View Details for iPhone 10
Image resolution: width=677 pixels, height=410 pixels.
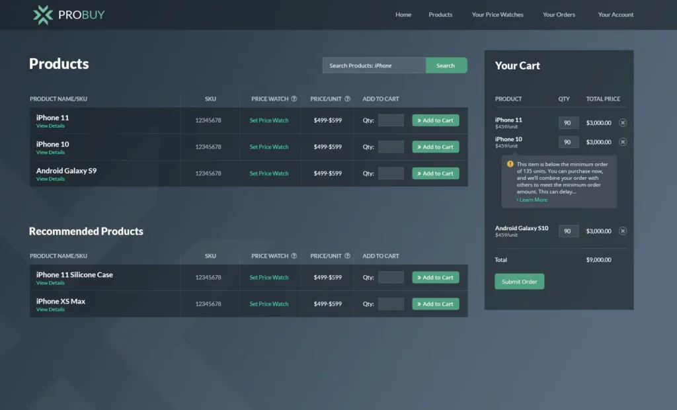(x=50, y=153)
